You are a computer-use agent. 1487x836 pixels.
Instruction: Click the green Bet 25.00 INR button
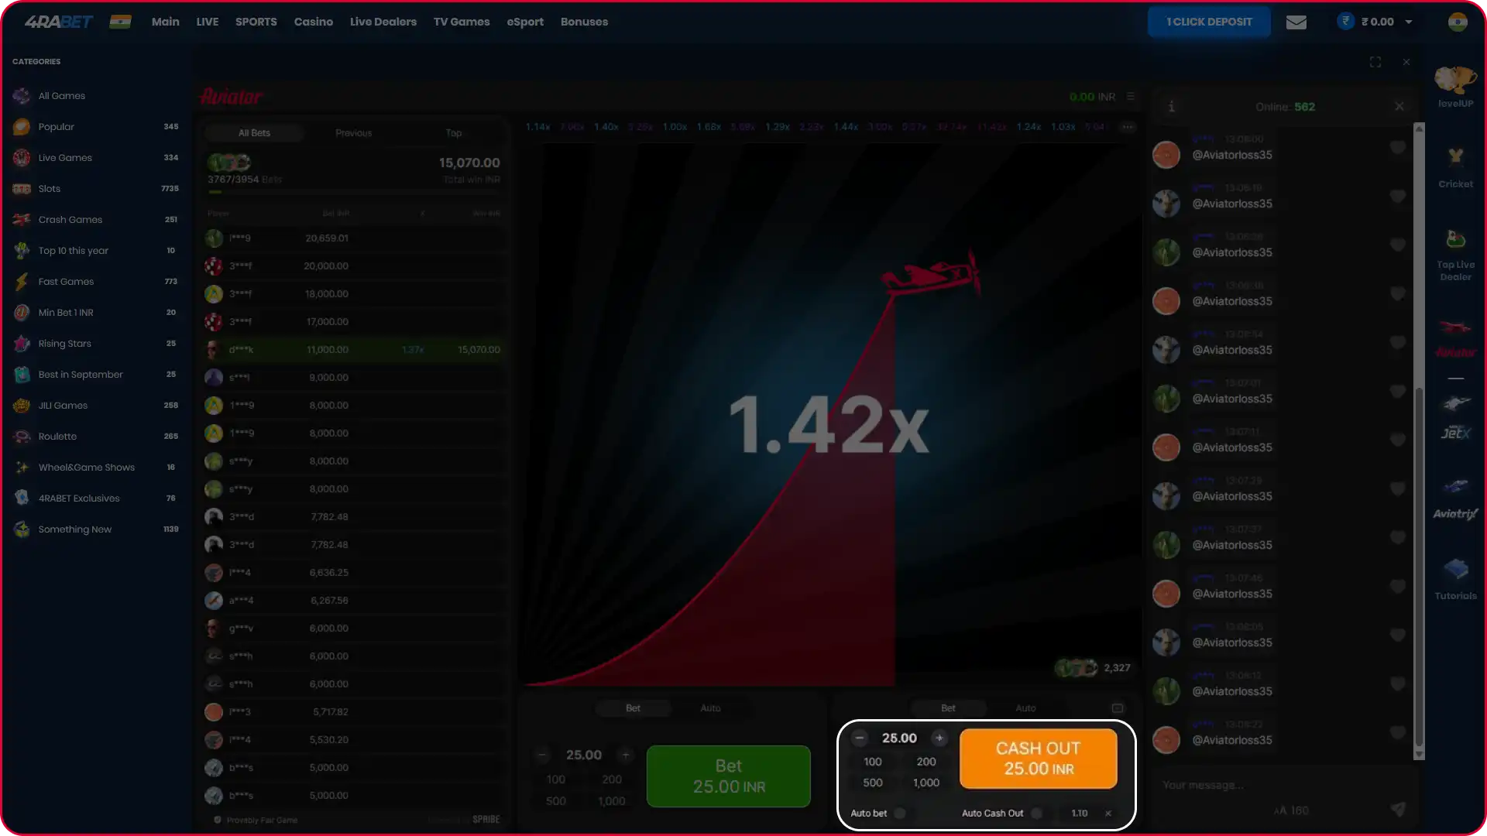pos(729,776)
